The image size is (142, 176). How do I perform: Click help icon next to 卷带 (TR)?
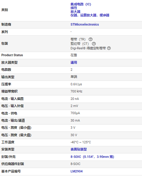pos(90,39)
